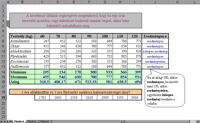This screenshot has width=200, height=123.
Task: Select the 'Kocsimosás' cell
Action: click(22, 61)
